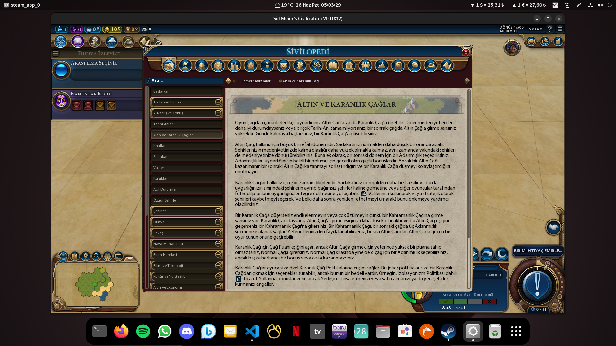This screenshot has width=616, height=346.
Task: Open the game help question mark icon
Action: pyautogui.click(x=550, y=29)
